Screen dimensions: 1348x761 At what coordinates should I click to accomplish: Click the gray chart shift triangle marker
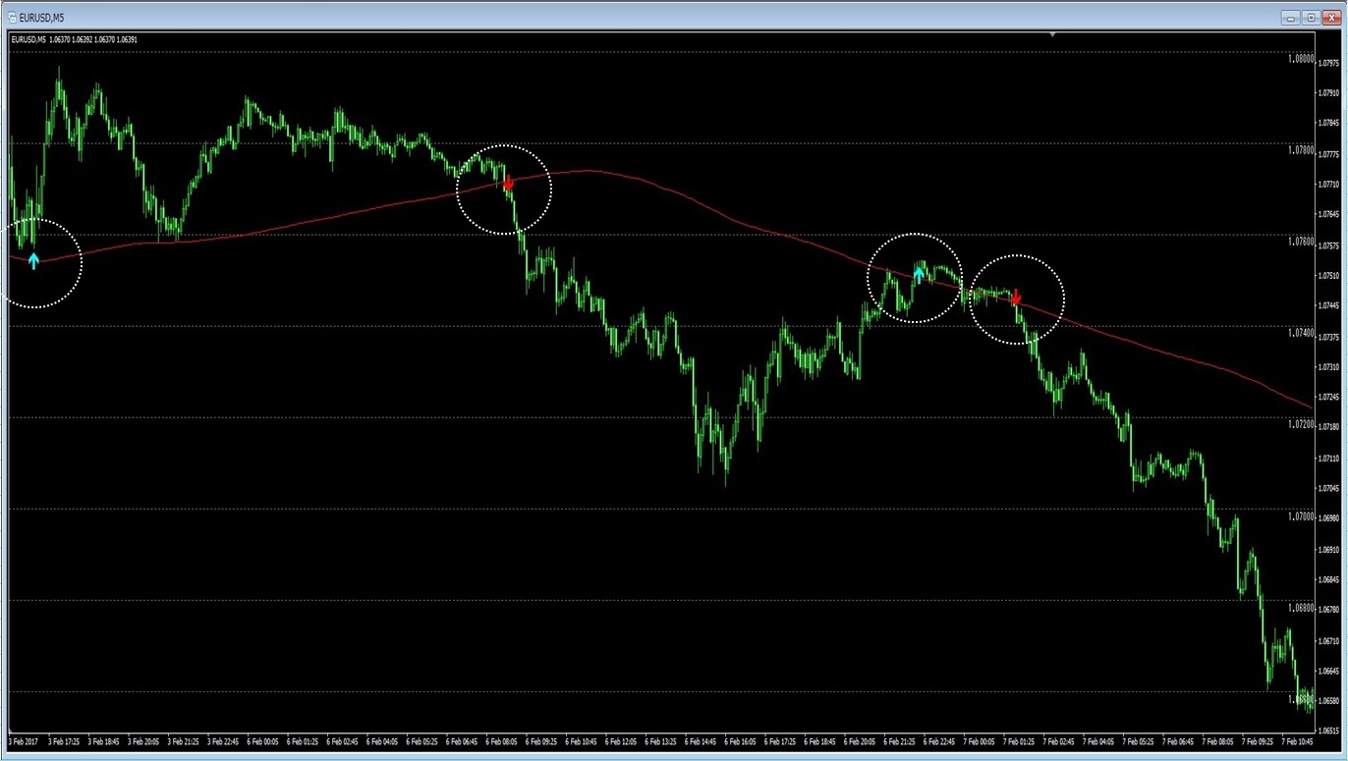[1052, 34]
